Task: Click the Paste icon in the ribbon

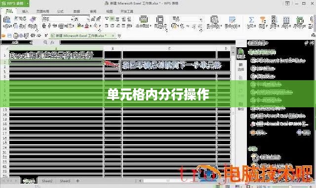Action: click(7, 20)
